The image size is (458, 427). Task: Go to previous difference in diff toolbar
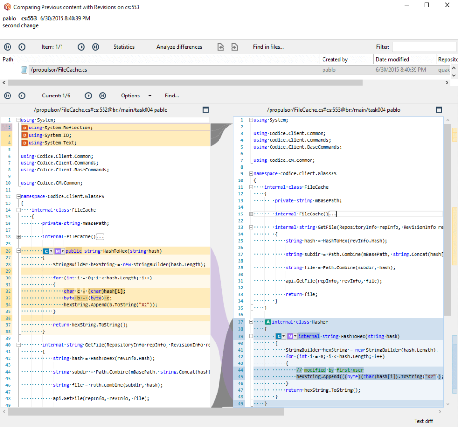[22, 96]
